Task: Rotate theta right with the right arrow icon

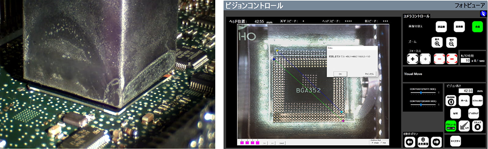Action: pyautogui.click(x=436, y=142)
